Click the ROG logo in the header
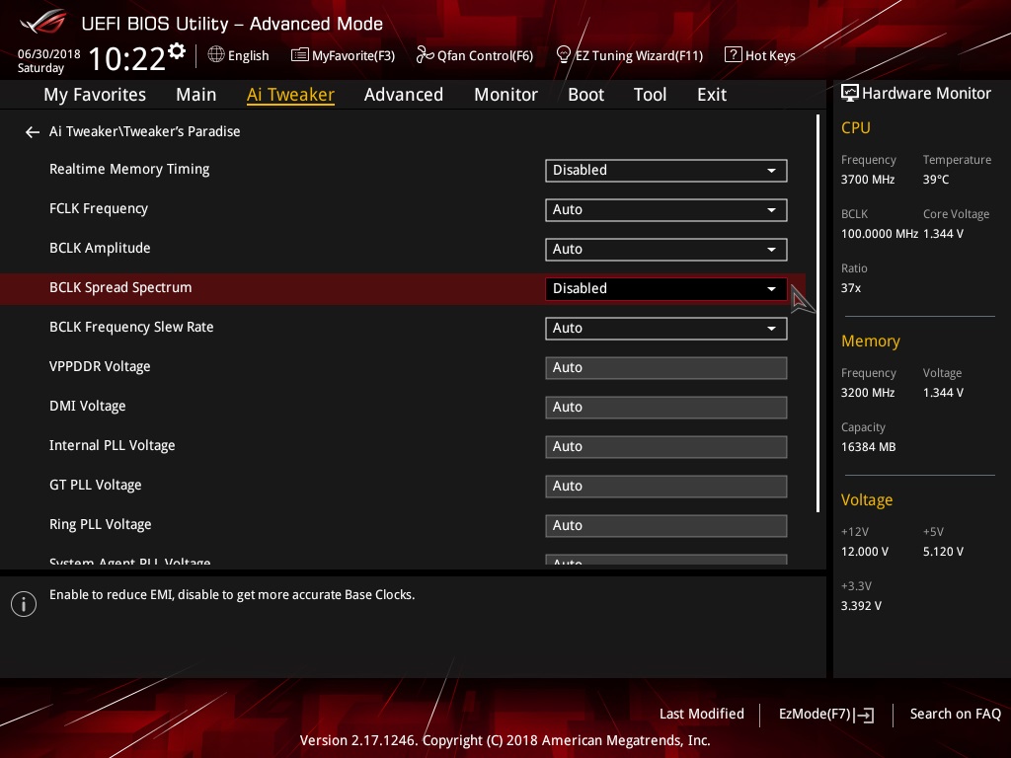This screenshot has width=1011, height=758. pos(43,23)
